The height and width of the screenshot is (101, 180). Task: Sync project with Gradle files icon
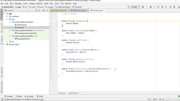(x=170, y=7)
